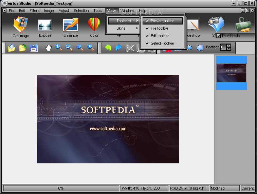Screen dimensions: 257x194
Task: Click the virtualStudio title bar icon
Action: pos(5,3)
